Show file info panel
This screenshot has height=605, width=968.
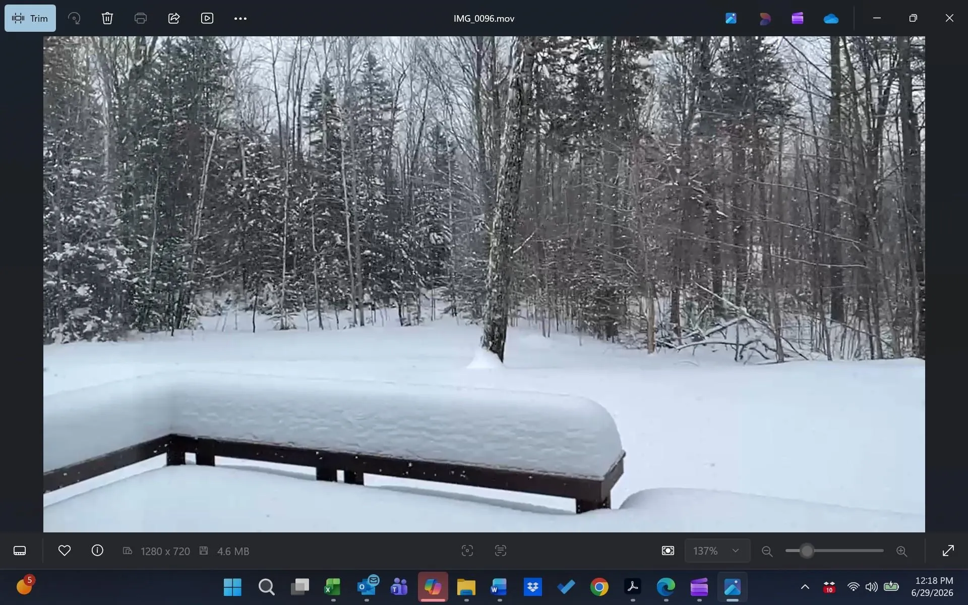click(x=97, y=551)
